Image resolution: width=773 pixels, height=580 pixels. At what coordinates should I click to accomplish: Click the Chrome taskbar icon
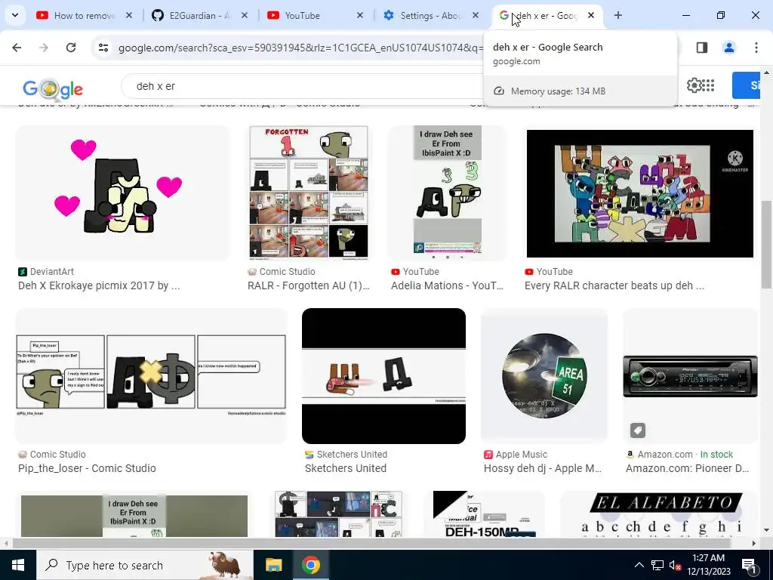tap(310, 565)
